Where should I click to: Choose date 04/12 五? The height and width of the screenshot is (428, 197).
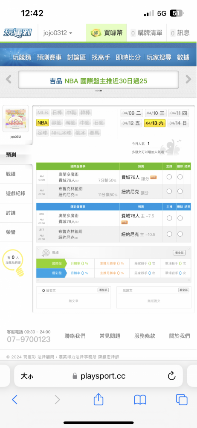[132, 123]
